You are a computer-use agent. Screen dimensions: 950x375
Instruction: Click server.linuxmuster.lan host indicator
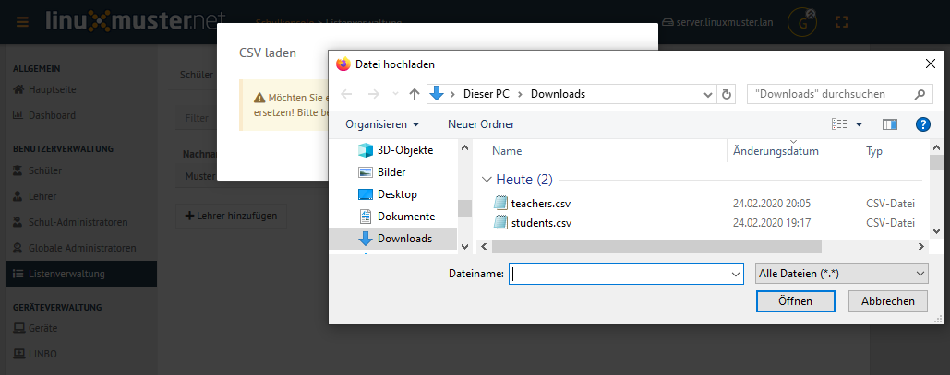pos(718,22)
